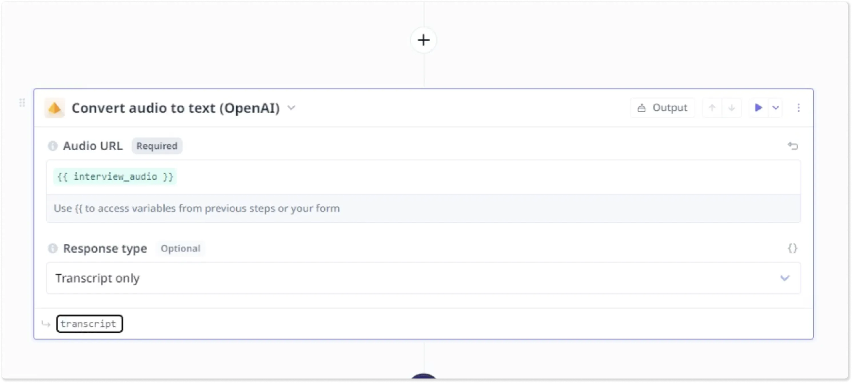
Task: Click the Audio URL info icon
Action: (x=53, y=146)
